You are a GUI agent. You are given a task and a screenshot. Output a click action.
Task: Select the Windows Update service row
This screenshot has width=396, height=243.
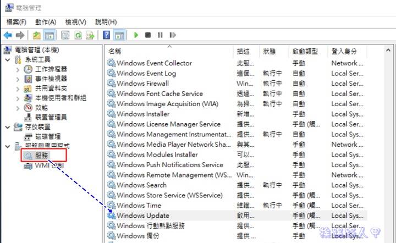point(237,216)
